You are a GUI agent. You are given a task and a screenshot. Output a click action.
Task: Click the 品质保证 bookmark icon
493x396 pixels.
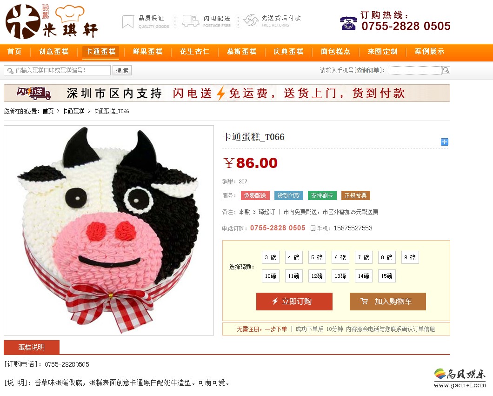pos(127,22)
